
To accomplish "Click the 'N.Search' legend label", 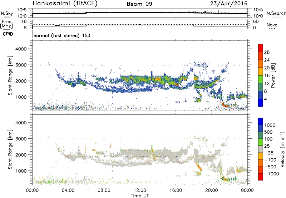I will pos(276,13).
